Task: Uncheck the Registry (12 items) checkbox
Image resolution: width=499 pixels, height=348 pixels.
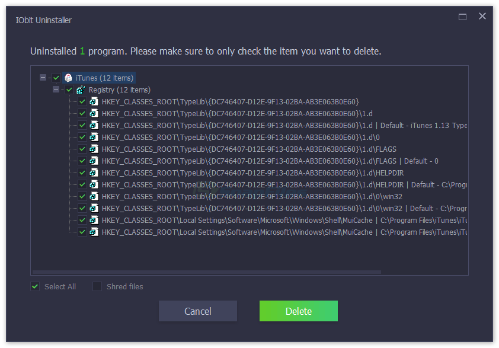Action: (x=69, y=90)
